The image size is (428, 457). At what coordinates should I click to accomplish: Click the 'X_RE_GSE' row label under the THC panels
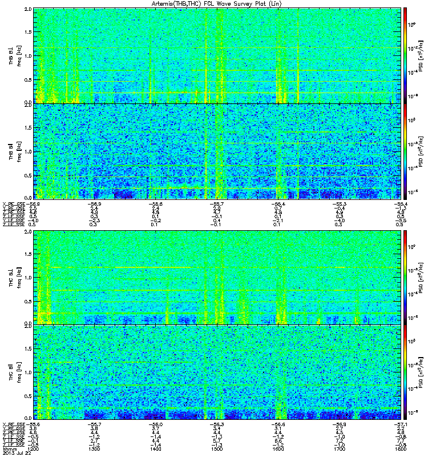tap(14, 424)
